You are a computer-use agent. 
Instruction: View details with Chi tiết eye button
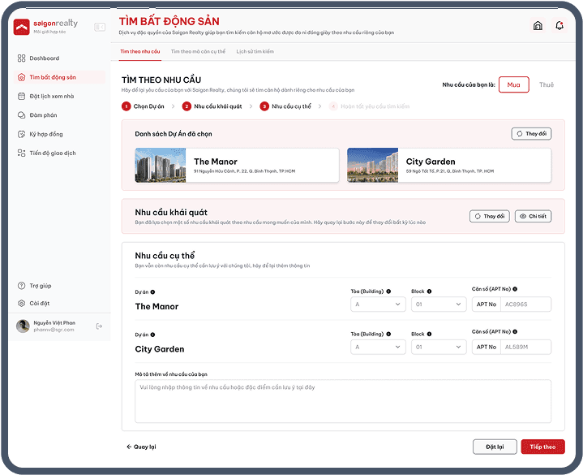click(533, 216)
